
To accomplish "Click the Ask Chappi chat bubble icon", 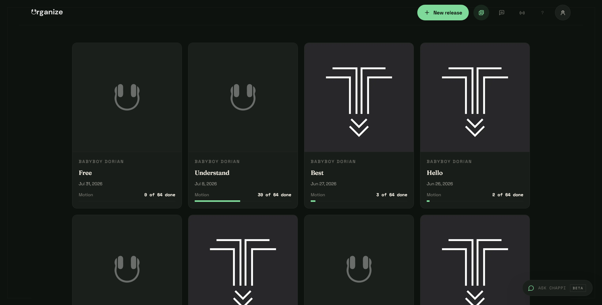I will coord(531,288).
